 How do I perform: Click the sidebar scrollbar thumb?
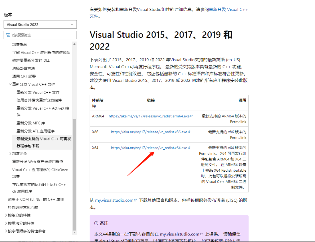(x=74, y=175)
